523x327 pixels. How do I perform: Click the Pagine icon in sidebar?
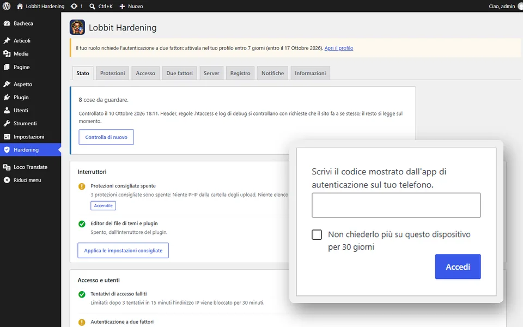pos(7,67)
